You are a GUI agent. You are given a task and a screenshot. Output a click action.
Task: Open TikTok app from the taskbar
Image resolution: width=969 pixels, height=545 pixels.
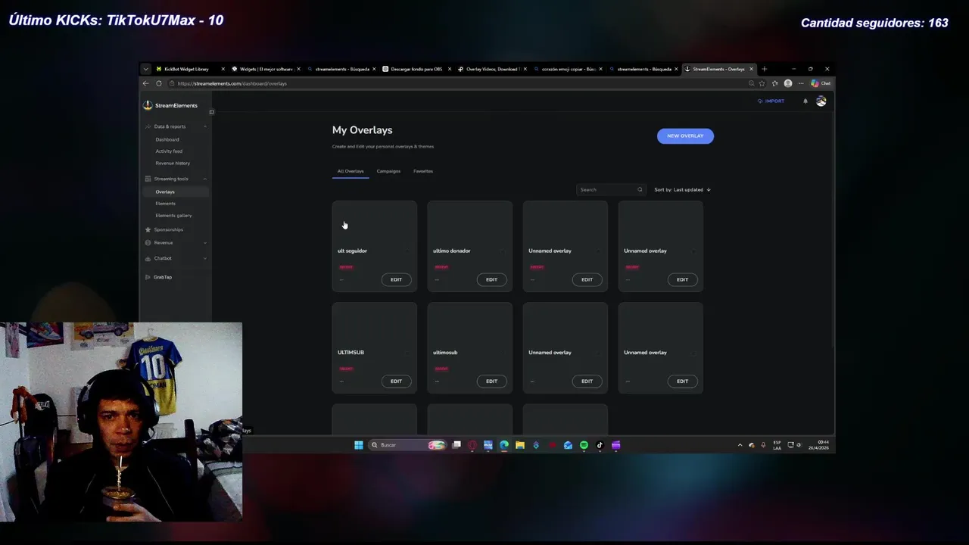point(600,445)
